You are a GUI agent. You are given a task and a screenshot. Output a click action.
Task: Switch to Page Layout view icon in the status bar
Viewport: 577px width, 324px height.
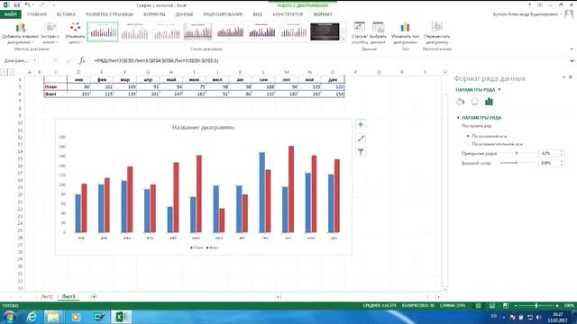coord(492,306)
